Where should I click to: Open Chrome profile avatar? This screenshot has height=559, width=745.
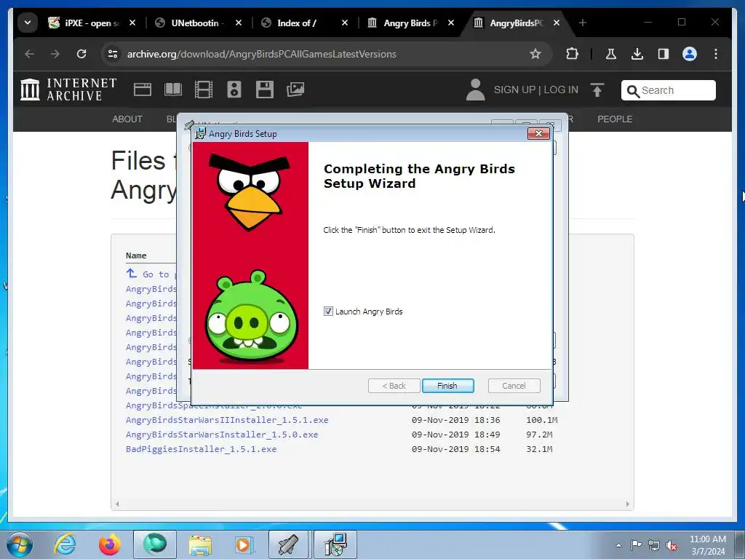point(690,54)
